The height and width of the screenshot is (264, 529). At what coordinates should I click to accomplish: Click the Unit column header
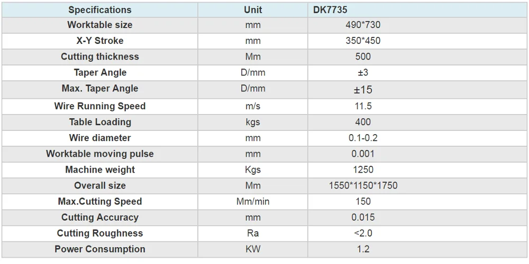point(253,10)
